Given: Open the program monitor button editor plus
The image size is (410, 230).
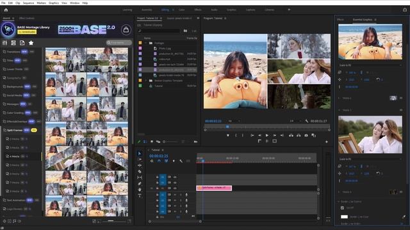Looking at the screenshot, I should pos(326,142).
